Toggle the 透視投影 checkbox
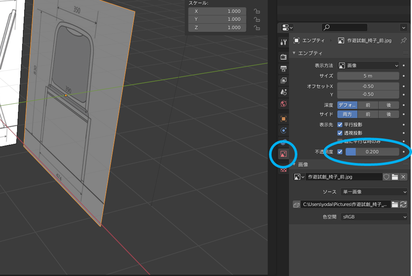This screenshot has width=412, height=276. (340, 133)
